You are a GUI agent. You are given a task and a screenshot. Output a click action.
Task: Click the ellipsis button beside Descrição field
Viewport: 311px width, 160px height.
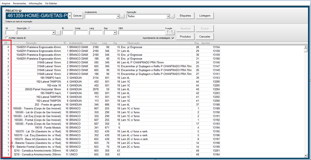(58, 33)
